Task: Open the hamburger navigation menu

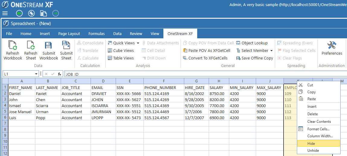Action: (x=5, y=14)
